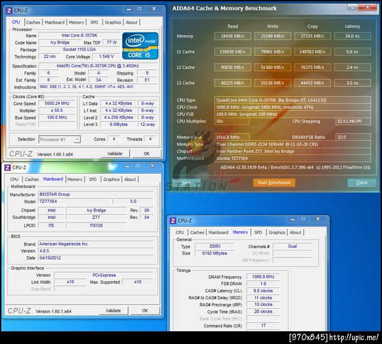
Task: Click the CPU-Z logo icon in top window title
Action: click(9, 10)
